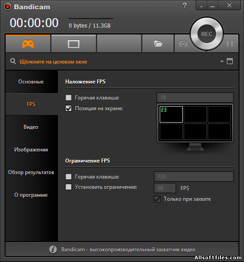
Task: Open the 'Основные' settings tab
Action: 31,82
